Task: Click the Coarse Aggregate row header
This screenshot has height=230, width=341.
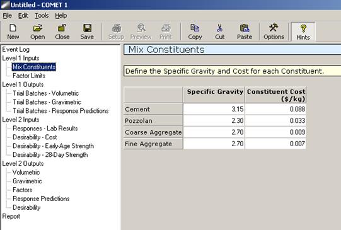Action: click(x=153, y=132)
